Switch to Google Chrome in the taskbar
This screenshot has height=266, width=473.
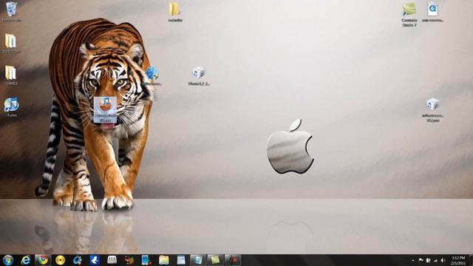coord(43,260)
